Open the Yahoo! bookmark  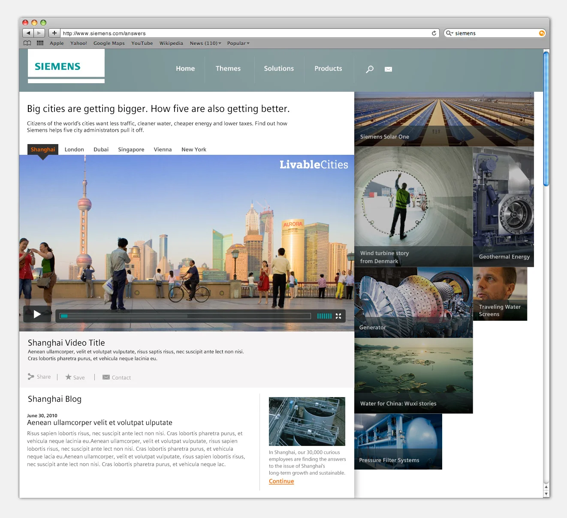[x=78, y=43]
